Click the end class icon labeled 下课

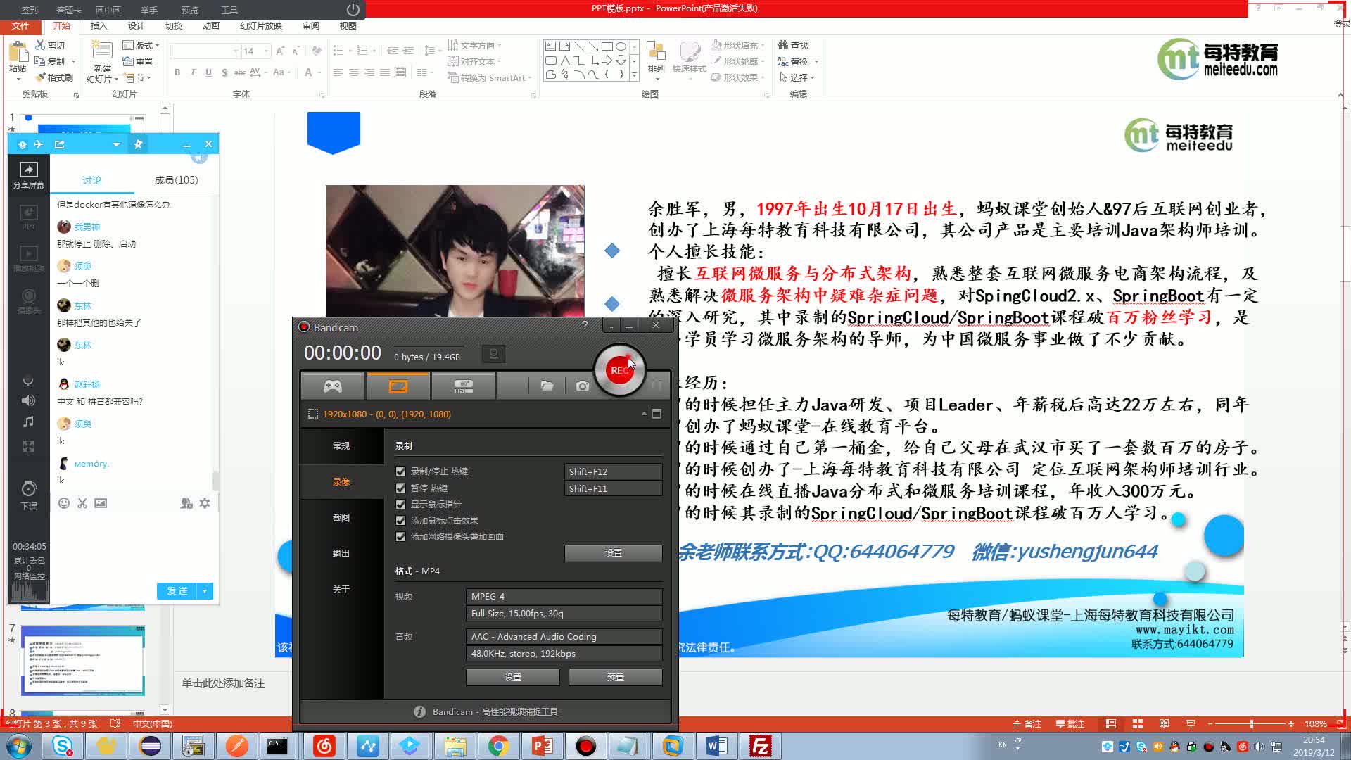[x=29, y=495]
